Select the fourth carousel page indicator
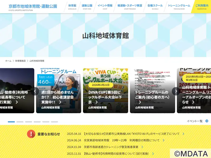Image resolution: width=211 pixels, height=158 pixels. (x=37, y=122)
